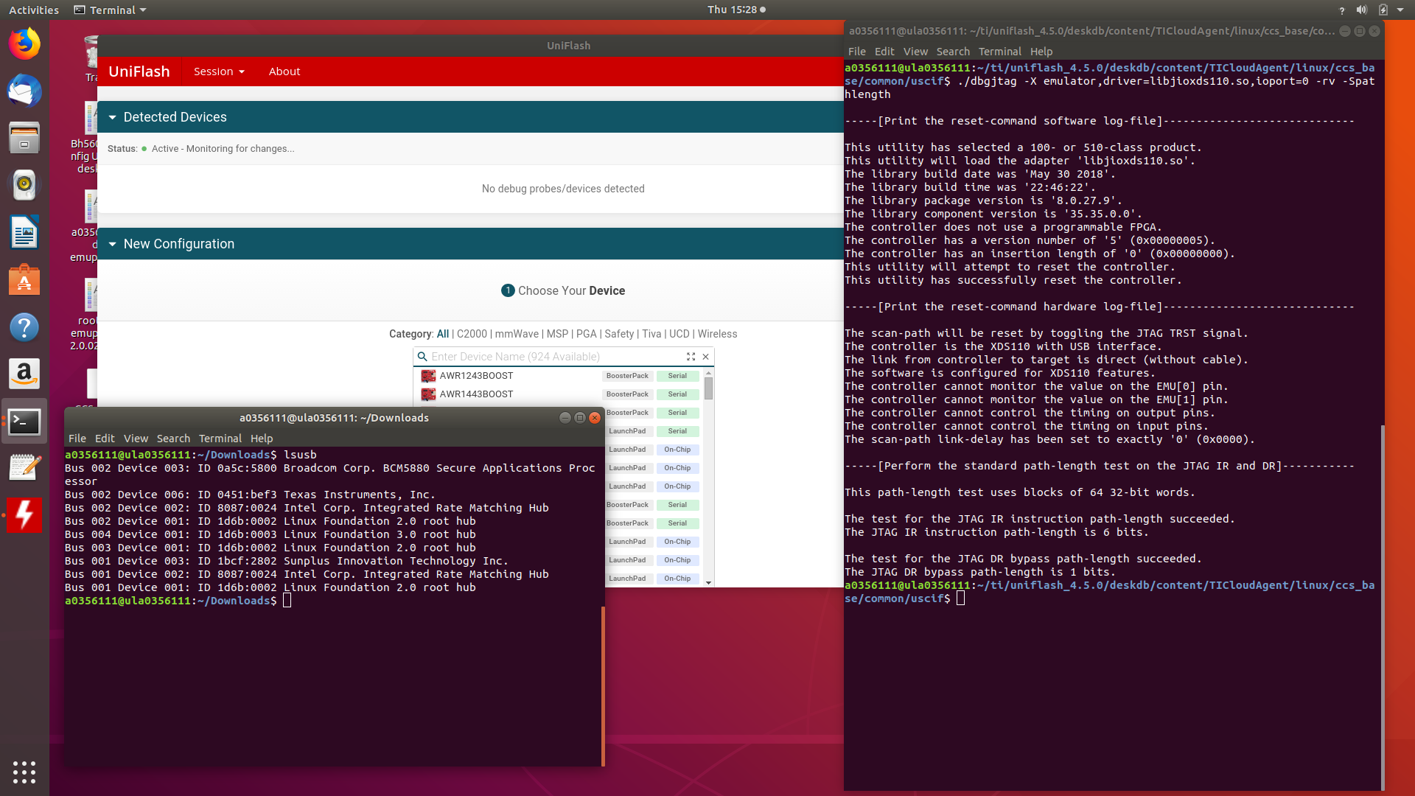
Task: Select the Wireless category filter
Action: click(x=717, y=334)
